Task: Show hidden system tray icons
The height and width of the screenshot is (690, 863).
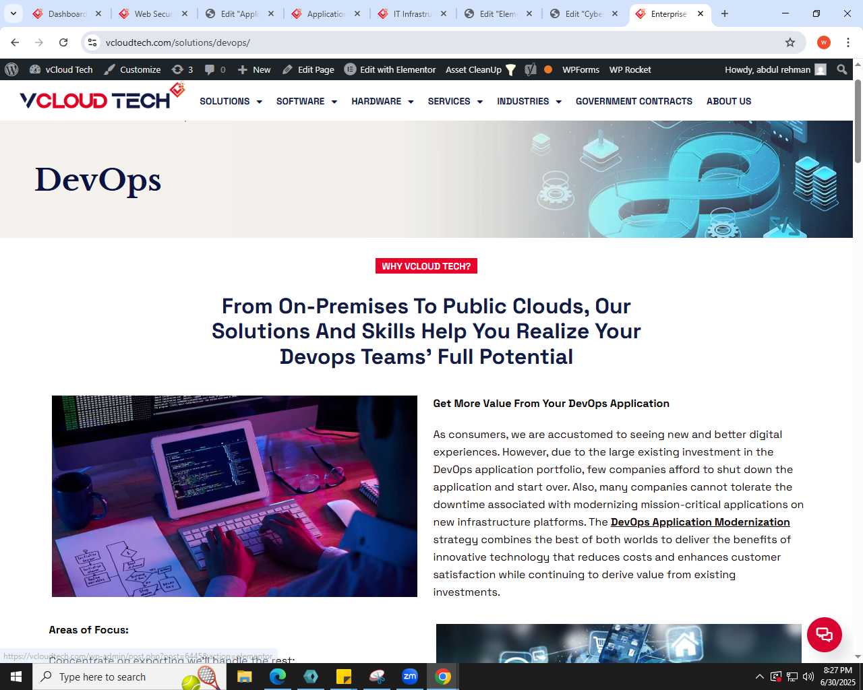Action: coord(760,677)
